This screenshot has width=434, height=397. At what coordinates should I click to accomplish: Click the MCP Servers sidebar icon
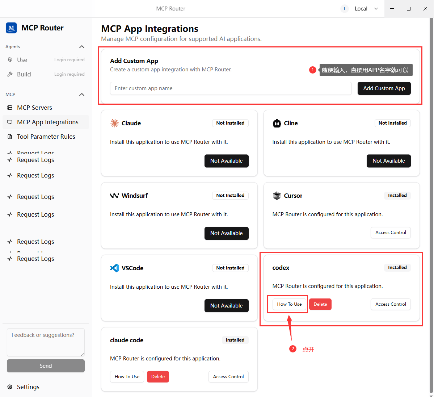coord(10,108)
